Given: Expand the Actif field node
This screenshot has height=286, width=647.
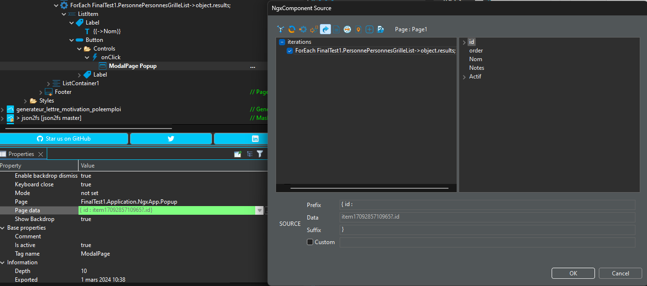Looking at the screenshot, I should (x=464, y=77).
